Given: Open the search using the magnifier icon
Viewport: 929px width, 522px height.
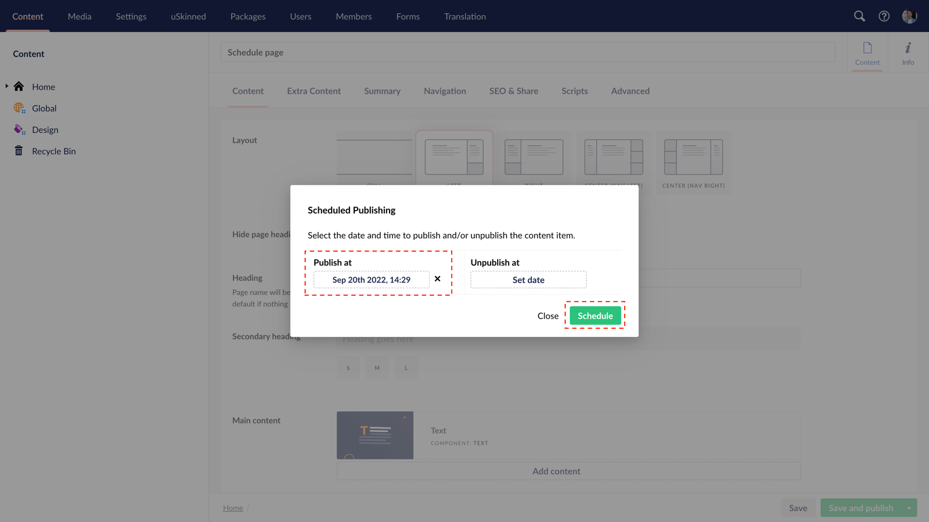Looking at the screenshot, I should click(859, 16).
